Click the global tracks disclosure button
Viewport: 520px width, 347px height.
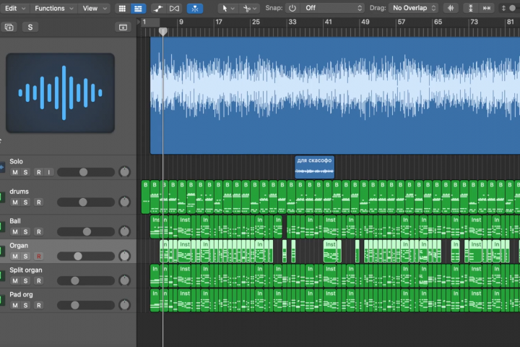point(123,27)
